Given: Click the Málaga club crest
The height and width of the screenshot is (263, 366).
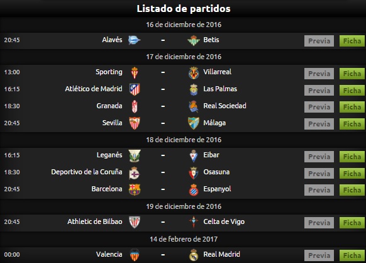Looking at the screenshot, I should point(194,123).
